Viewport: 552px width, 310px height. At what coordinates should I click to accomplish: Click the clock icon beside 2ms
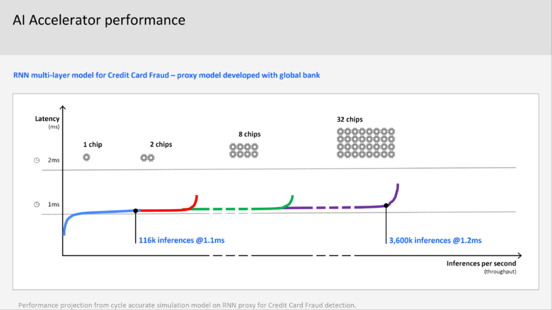click(x=36, y=160)
